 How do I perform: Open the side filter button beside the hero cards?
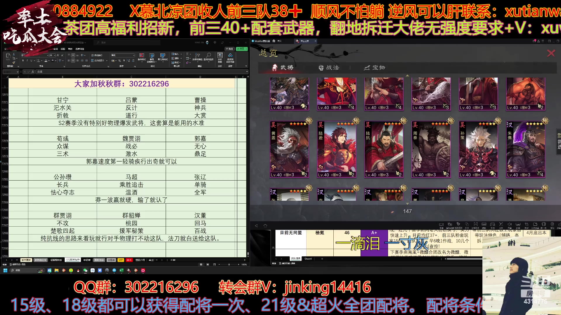pyautogui.click(x=559, y=141)
